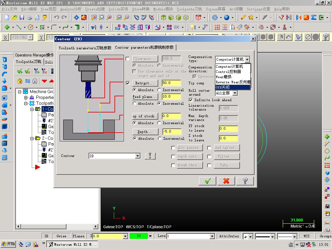Select Absolute radio for Feed plane
Screen dimensions: 332x249
coord(135,103)
